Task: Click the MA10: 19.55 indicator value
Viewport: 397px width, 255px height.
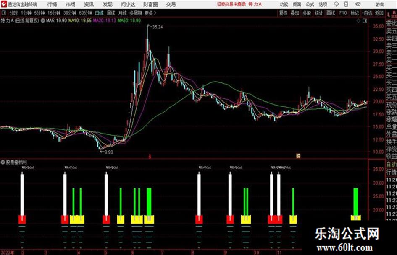Action: coord(80,21)
